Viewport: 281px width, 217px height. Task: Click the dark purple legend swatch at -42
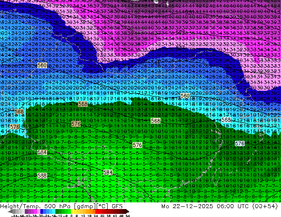(x=26, y=212)
